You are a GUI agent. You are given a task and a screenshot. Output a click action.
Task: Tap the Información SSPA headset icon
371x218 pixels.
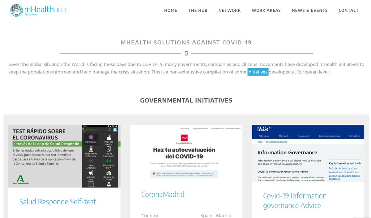109,161
